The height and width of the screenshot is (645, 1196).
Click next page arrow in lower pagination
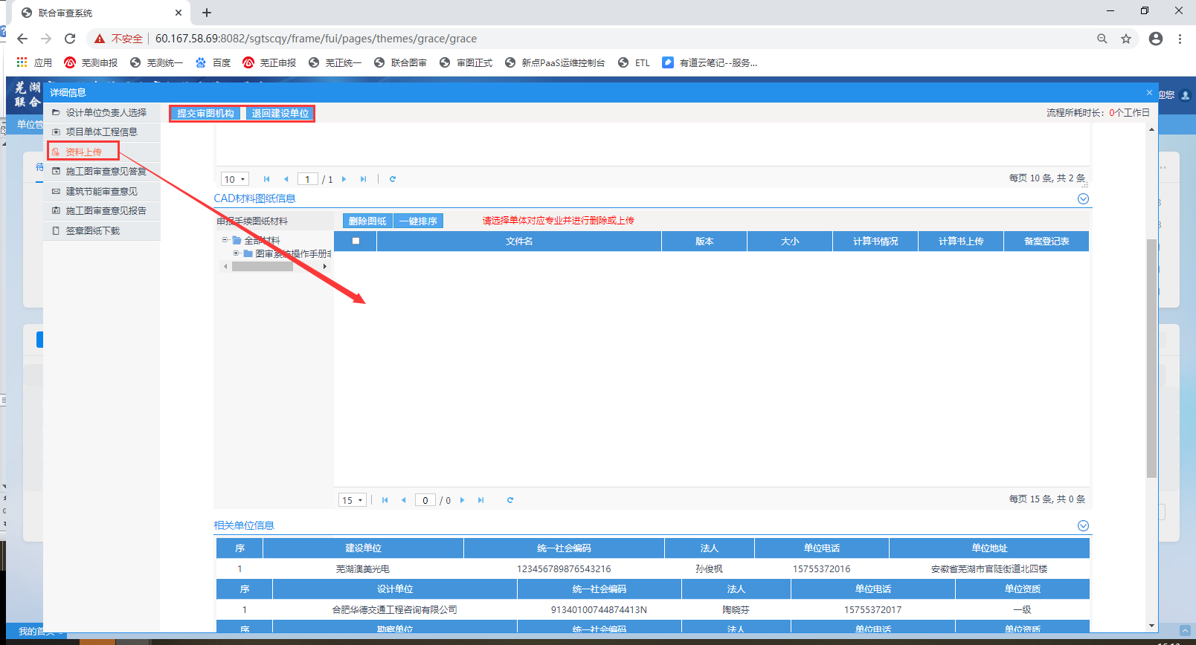(463, 500)
